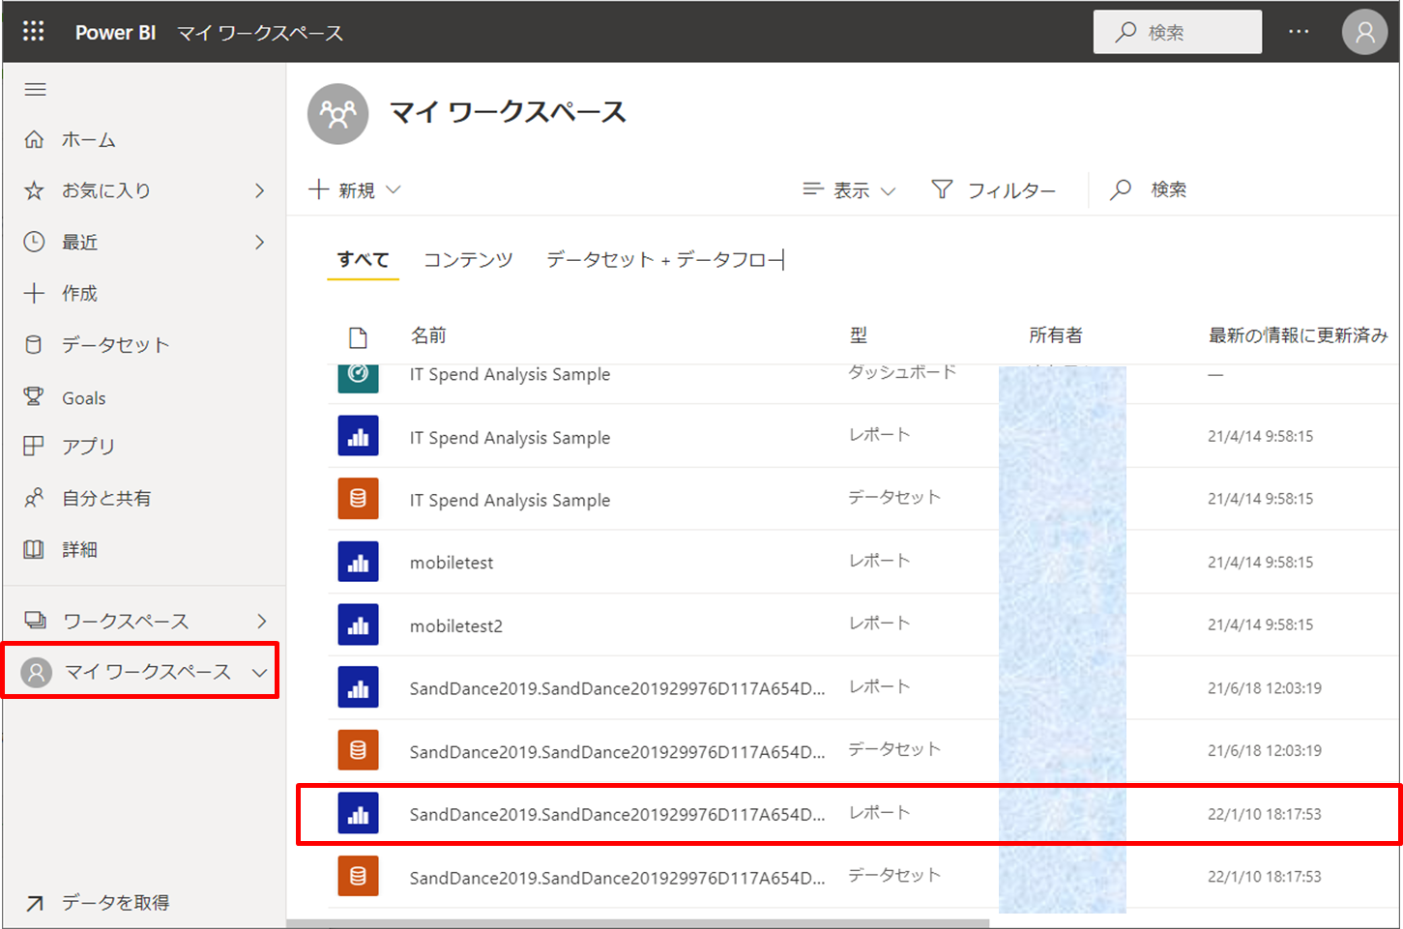Open Goals in sidebar
The width and height of the screenshot is (1403, 929).
83,398
